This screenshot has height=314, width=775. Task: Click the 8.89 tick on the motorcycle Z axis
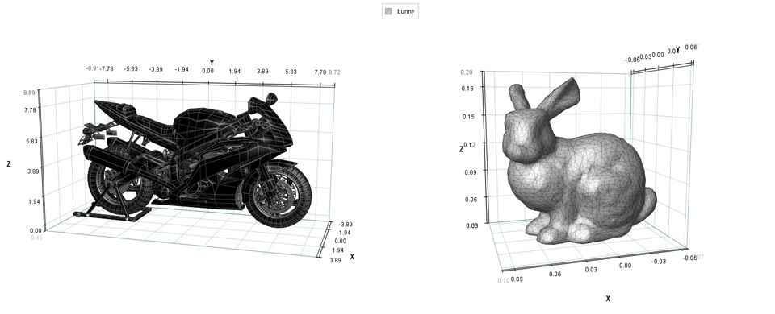(29, 93)
